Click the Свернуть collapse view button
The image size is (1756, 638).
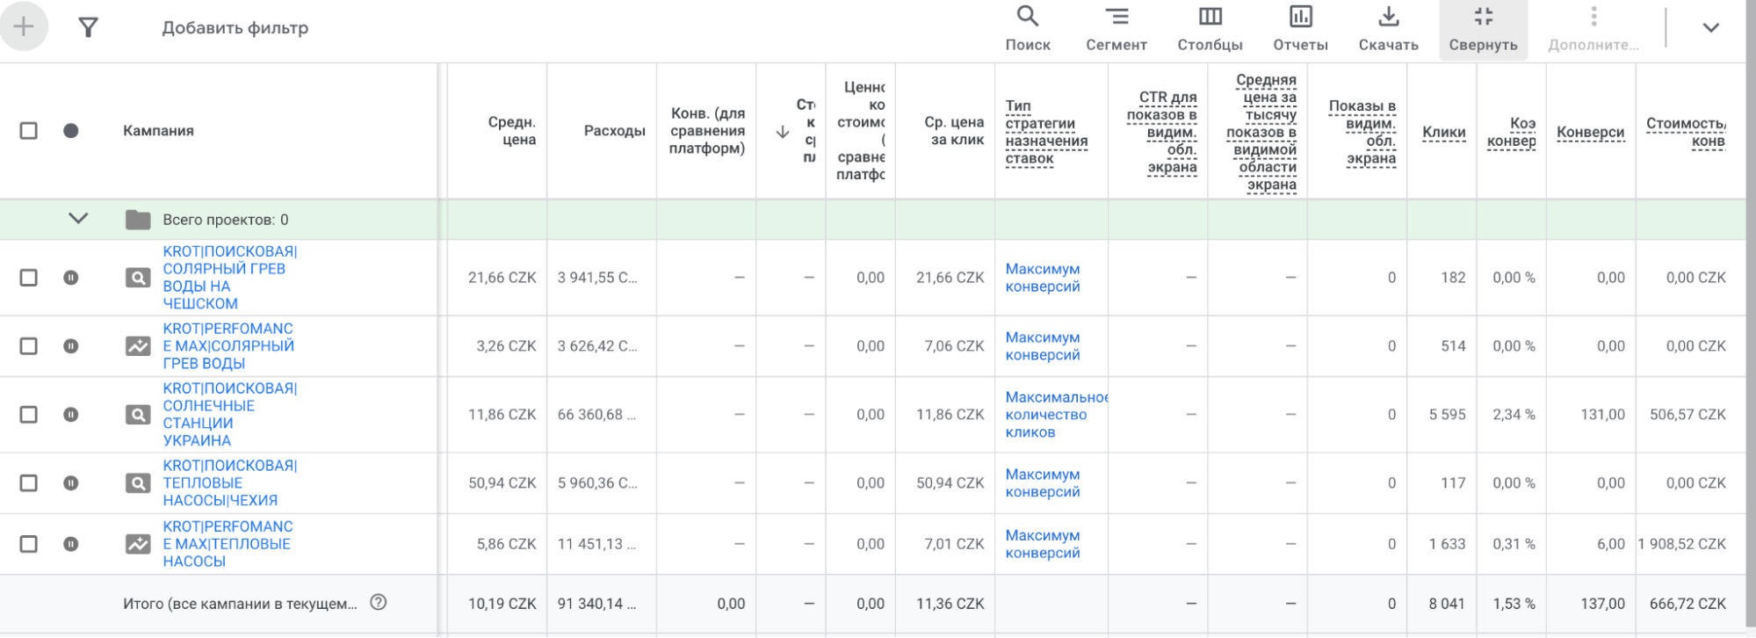click(x=1483, y=28)
